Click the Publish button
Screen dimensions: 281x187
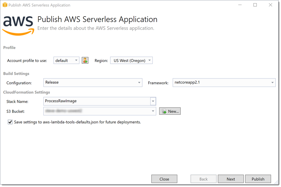(x=258, y=179)
